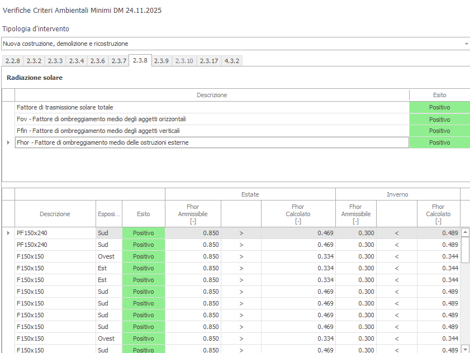Select the Fattore di trasmissione solare totale row
The width and height of the screenshot is (470, 353).
(x=211, y=107)
